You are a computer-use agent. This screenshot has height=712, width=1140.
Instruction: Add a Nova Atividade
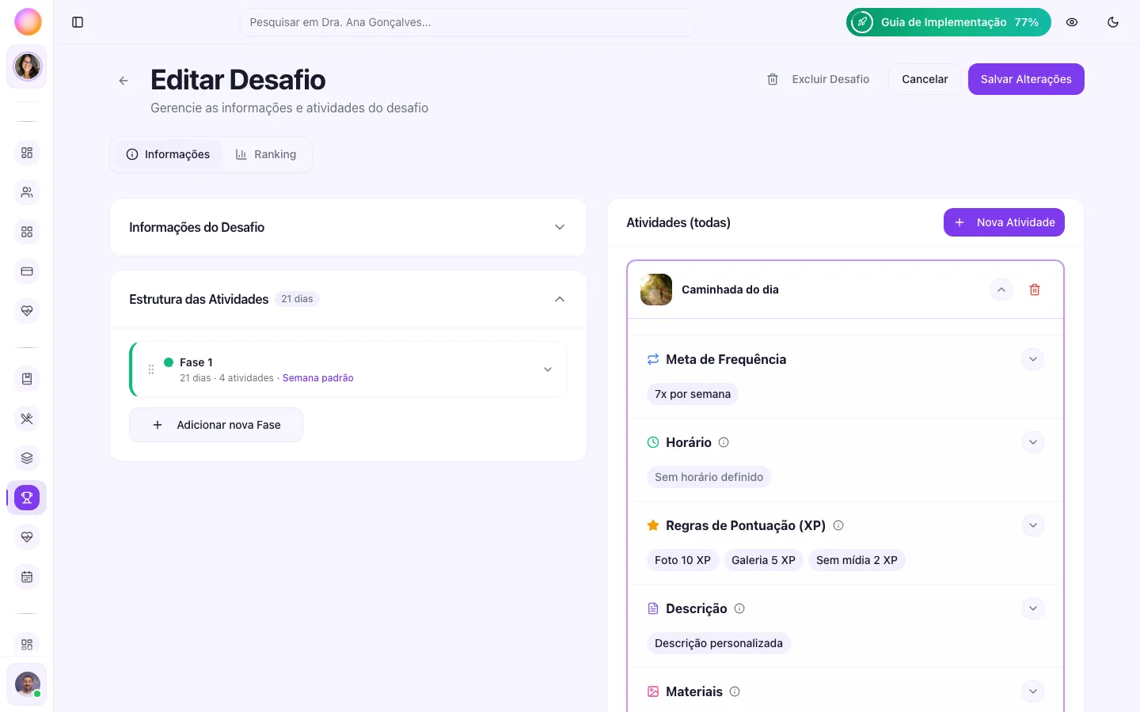tap(1004, 222)
